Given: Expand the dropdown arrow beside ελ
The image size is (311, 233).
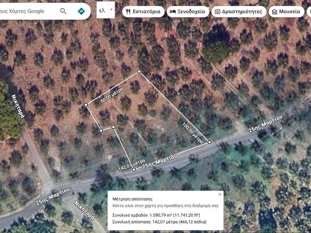Looking at the screenshot, I should pyautogui.click(x=111, y=9).
